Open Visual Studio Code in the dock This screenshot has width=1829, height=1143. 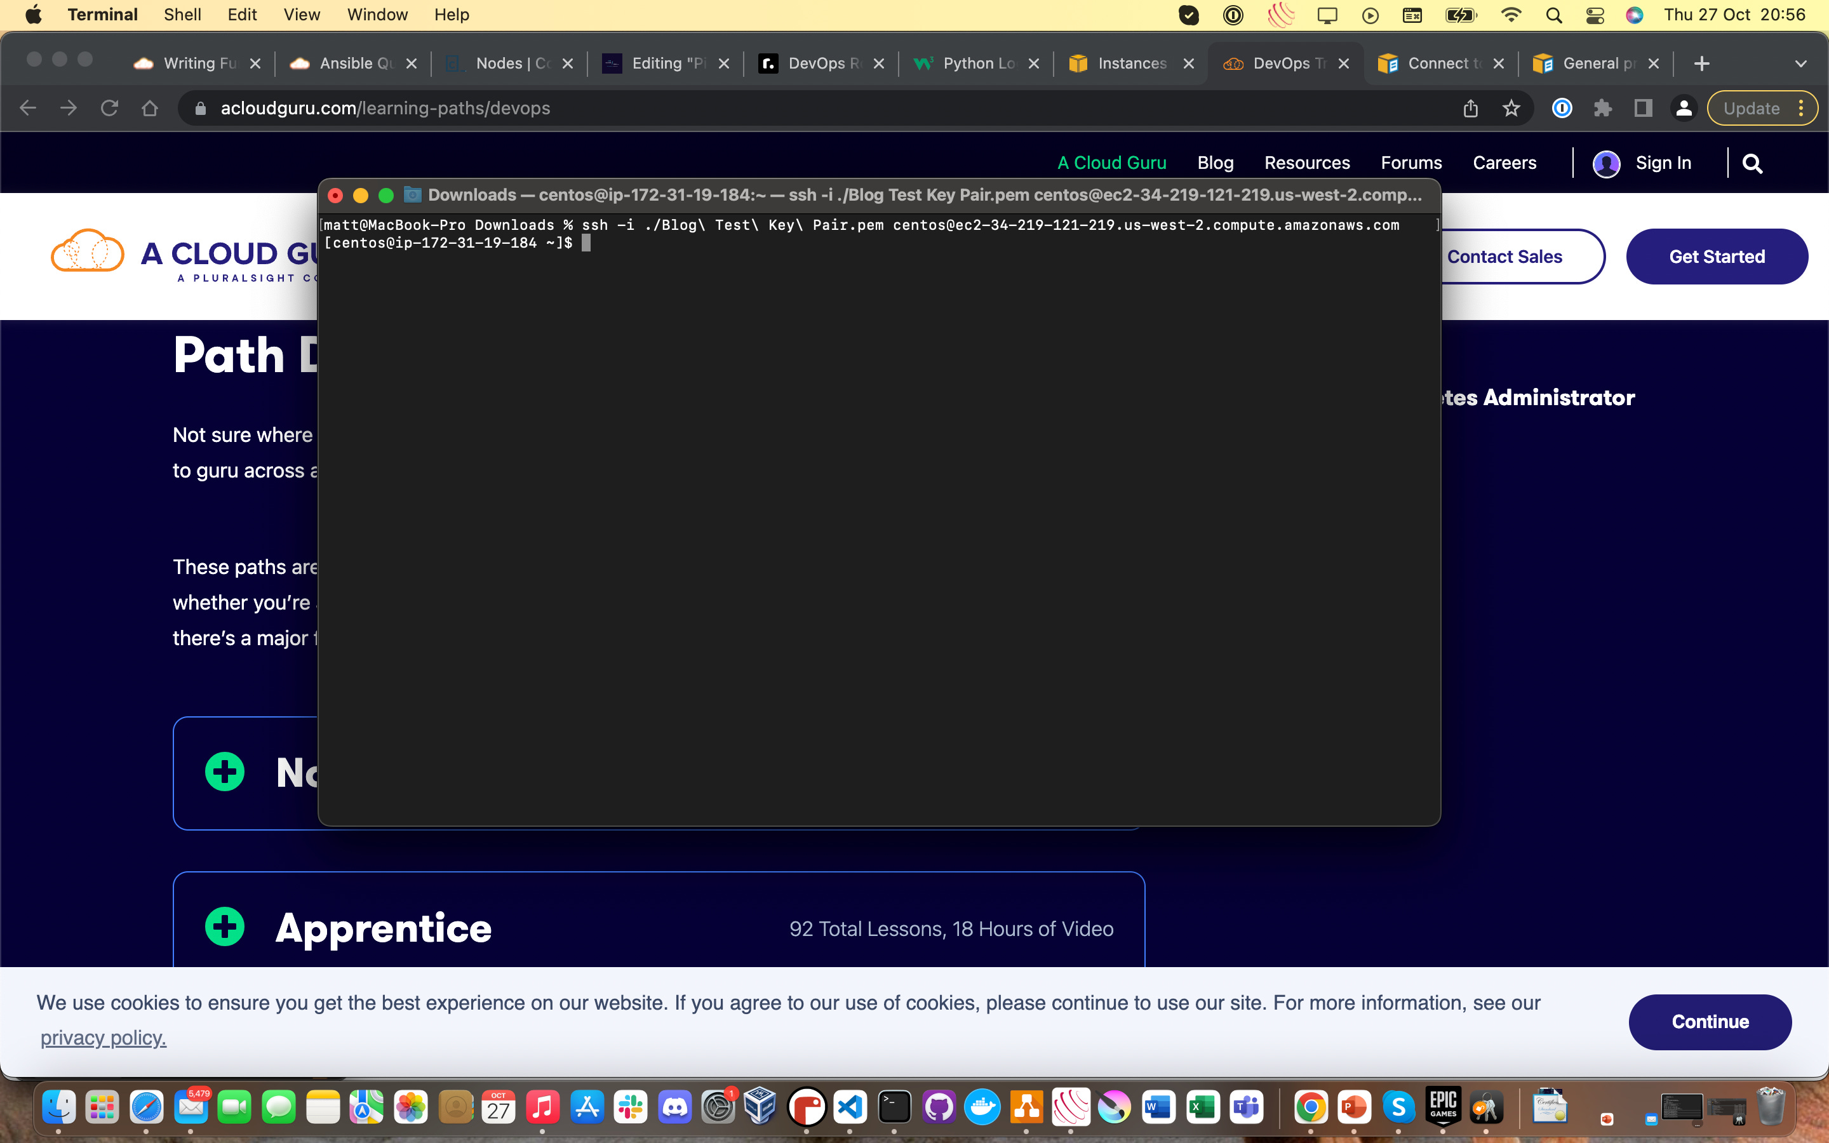coord(851,1108)
